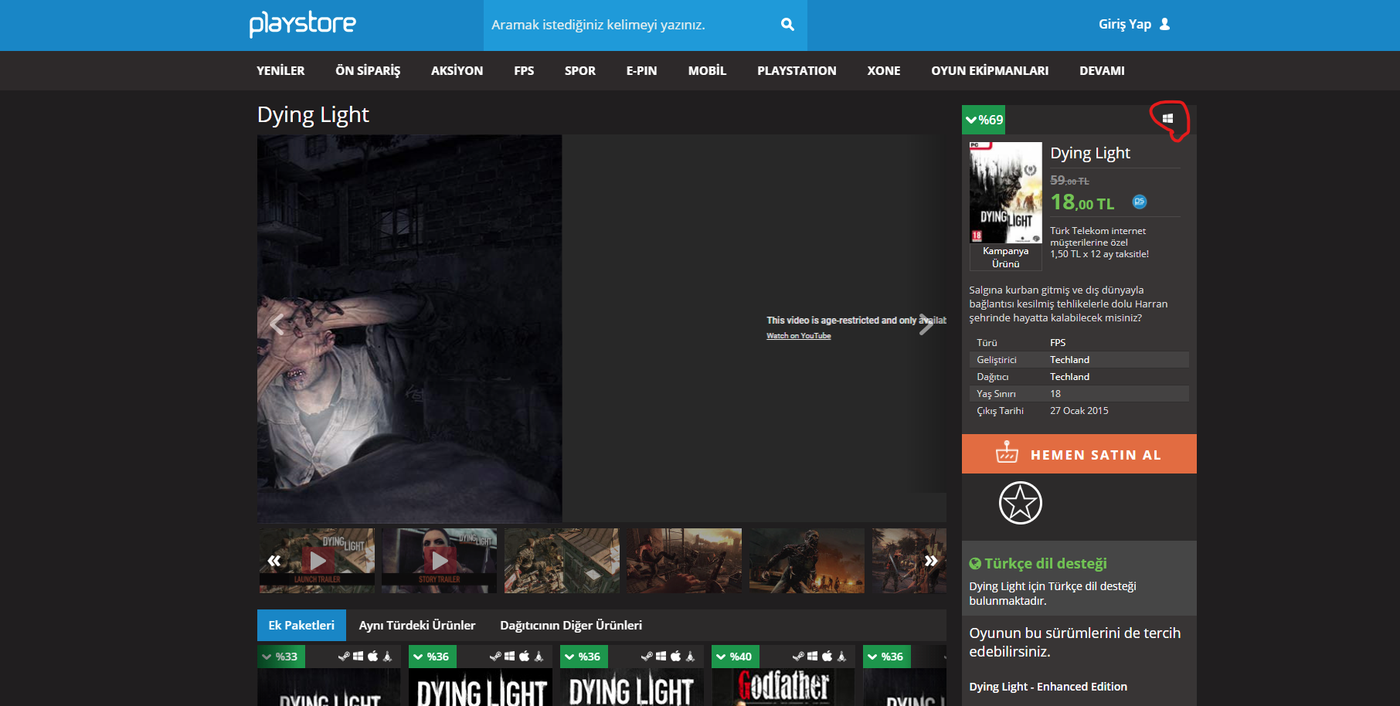
Task: Click the '18' value in the Yaş Sınırı row
Action: (1055, 394)
